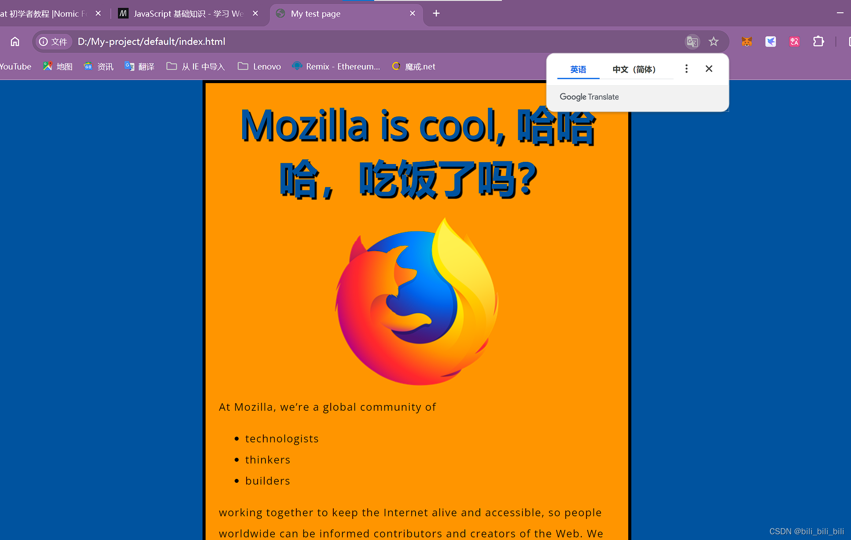Click the pink translate extension icon
This screenshot has height=540, width=851.
tap(794, 42)
